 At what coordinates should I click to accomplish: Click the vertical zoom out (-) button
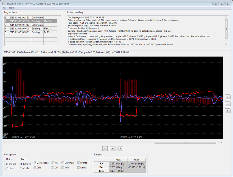[x=227, y=104]
